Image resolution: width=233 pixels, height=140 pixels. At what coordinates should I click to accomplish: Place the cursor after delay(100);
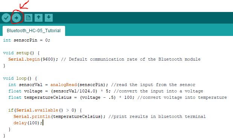coord(43,123)
